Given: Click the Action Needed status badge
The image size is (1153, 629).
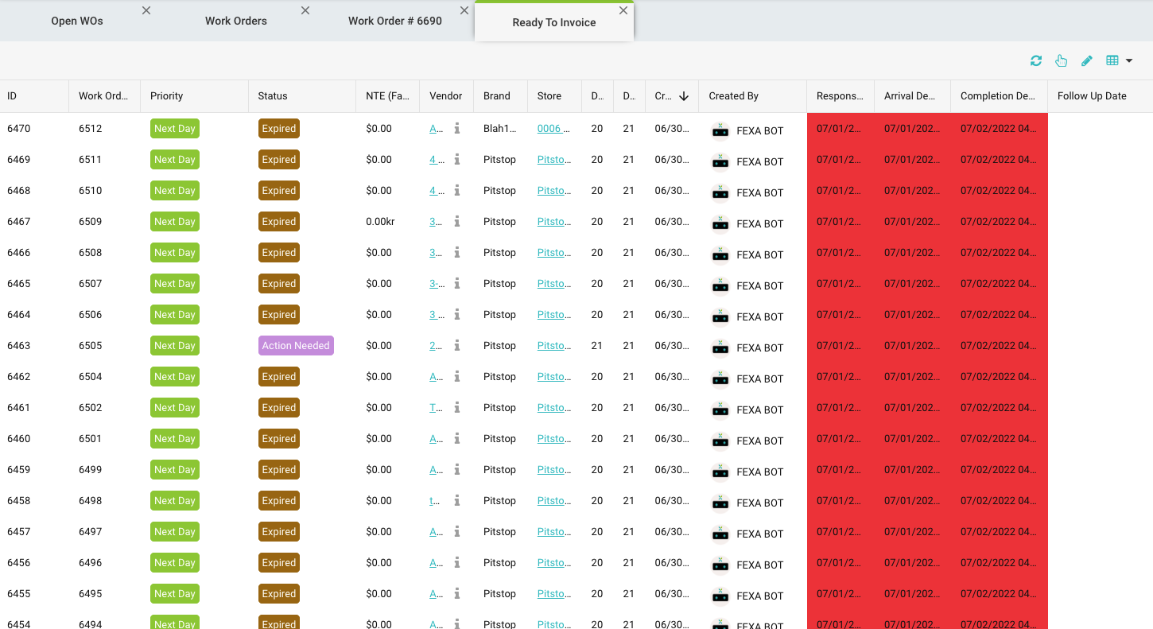Looking at the screenshot, I should pos(296,345).
